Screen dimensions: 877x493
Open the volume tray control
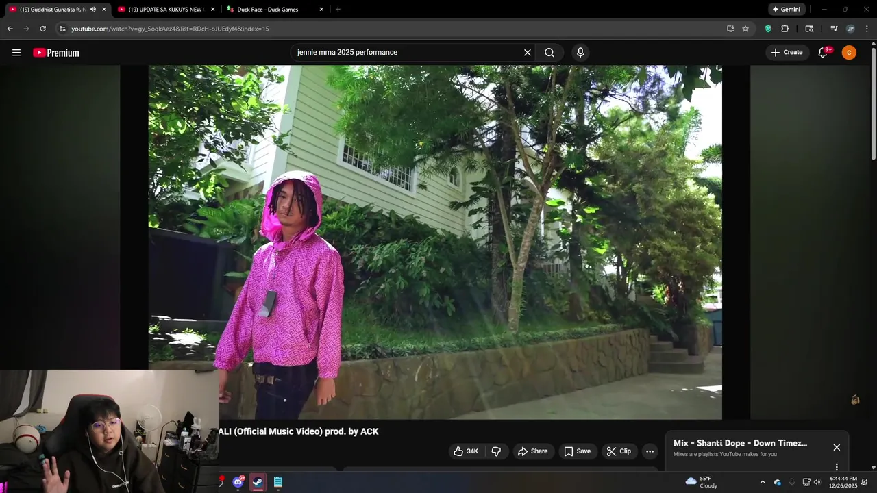[817, 482]
